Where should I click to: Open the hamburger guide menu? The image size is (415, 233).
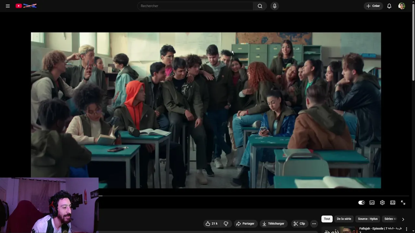point(8,6)
